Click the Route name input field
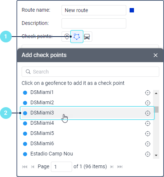The image size is (164, 177). 94,10
